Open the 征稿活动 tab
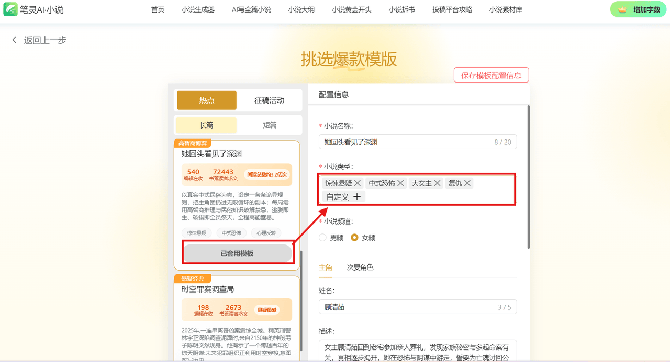The height and width of the screenshot is (362, 670). (269, 100)
